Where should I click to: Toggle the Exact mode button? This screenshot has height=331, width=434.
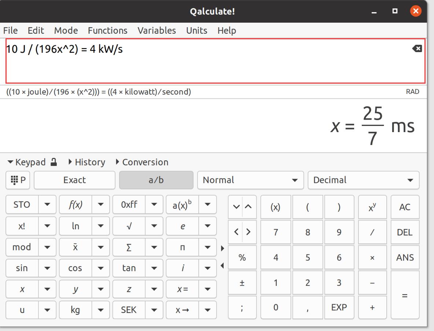point(74,180)
